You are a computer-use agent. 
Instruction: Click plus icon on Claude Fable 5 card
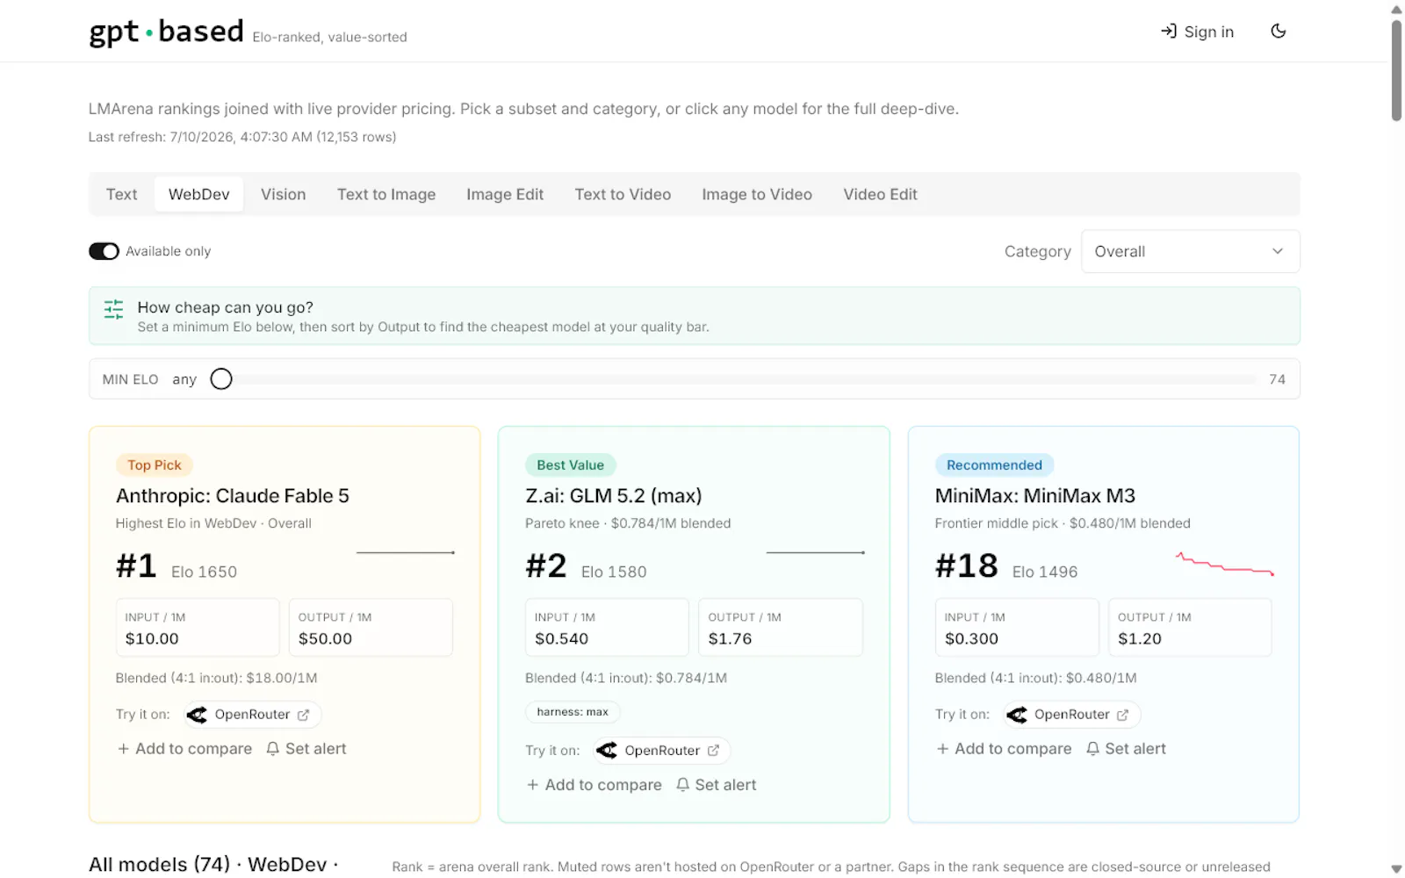pyautogui.click(x=124, y=749)
